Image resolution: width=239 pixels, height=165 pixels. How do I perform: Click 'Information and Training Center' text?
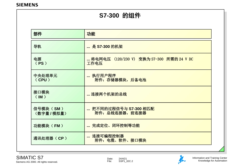pyautogui.click(x=210, y=158)
